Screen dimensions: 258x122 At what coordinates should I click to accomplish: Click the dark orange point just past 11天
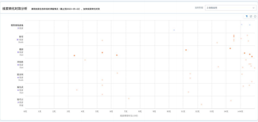click(186, 50)
